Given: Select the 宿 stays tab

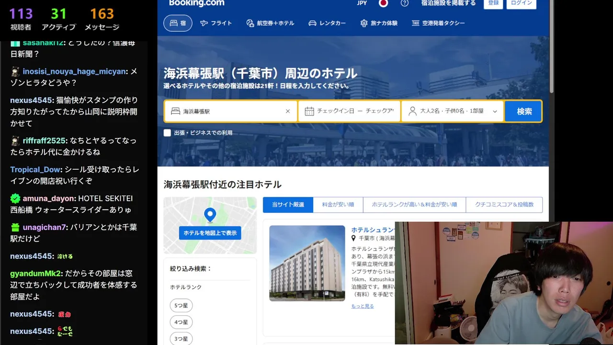Looking at the screenshot, I should click(178, 23).
